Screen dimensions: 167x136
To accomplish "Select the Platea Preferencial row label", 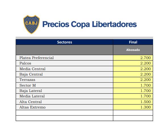I will 36,58.
